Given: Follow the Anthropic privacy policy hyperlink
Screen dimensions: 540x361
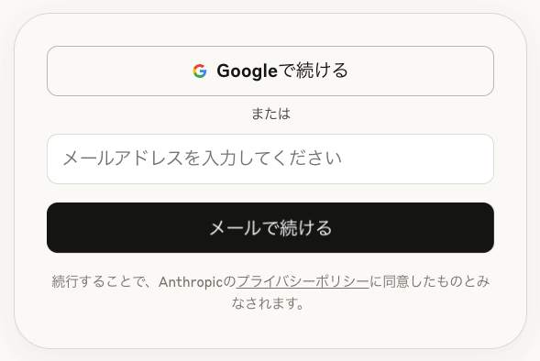Looking at the screenshot, I should 303,282.
